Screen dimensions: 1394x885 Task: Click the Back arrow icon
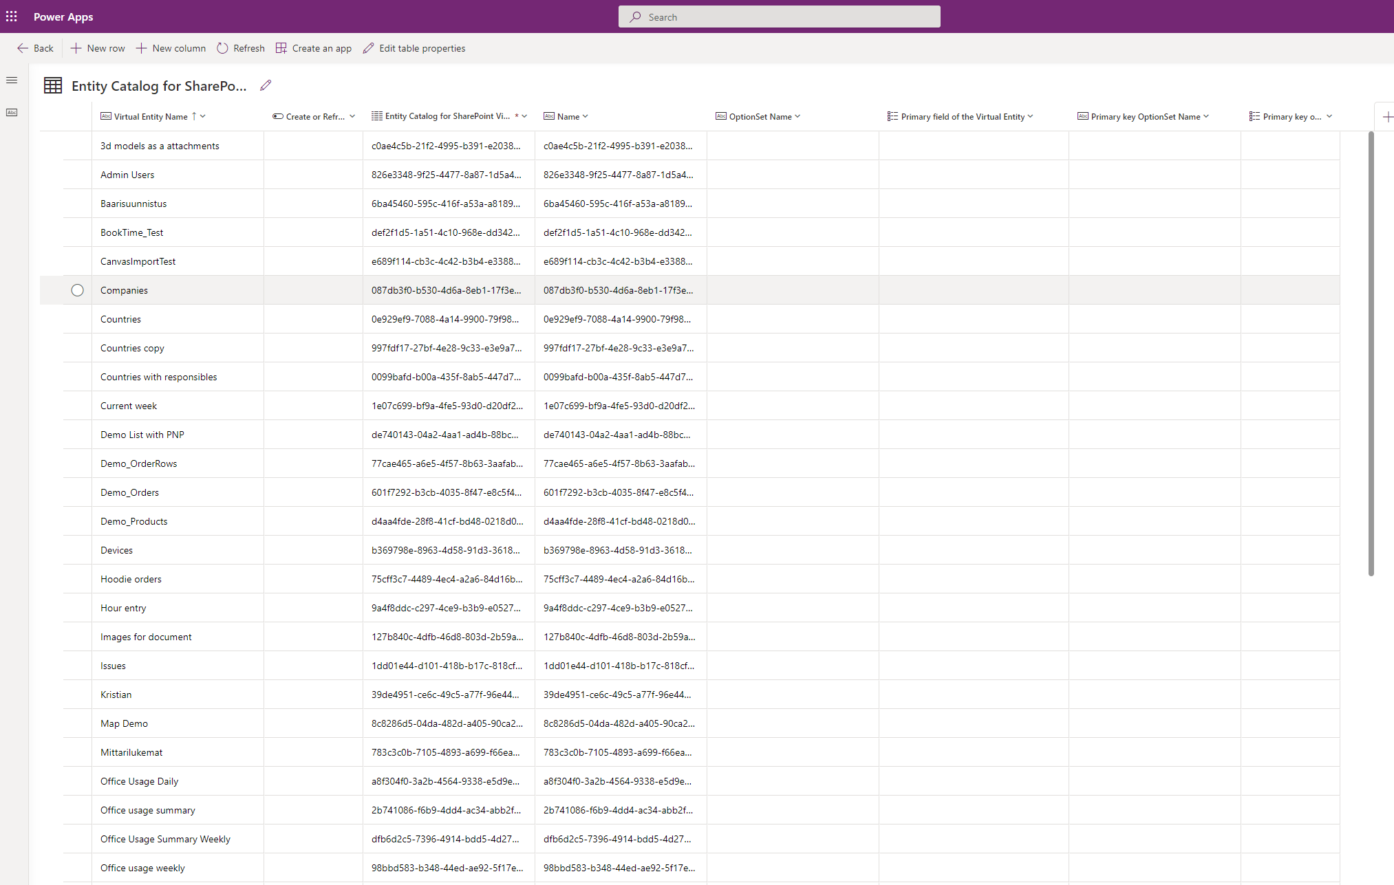[23, 48]
